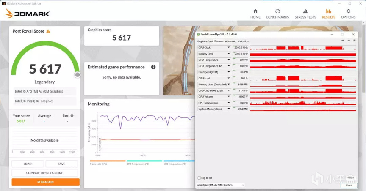Open the GPU Clock sensor dropdown

[229, 47]
